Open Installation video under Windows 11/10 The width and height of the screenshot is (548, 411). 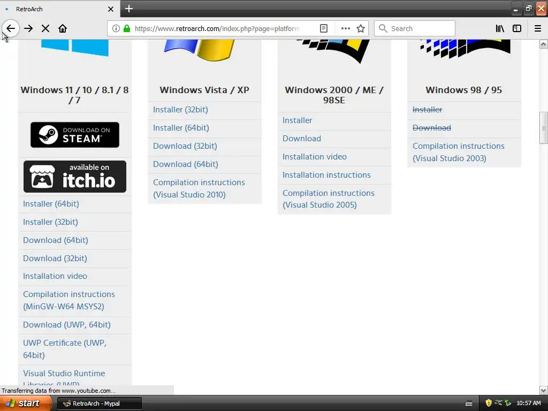pyautogui.click(x=55, y=276)
